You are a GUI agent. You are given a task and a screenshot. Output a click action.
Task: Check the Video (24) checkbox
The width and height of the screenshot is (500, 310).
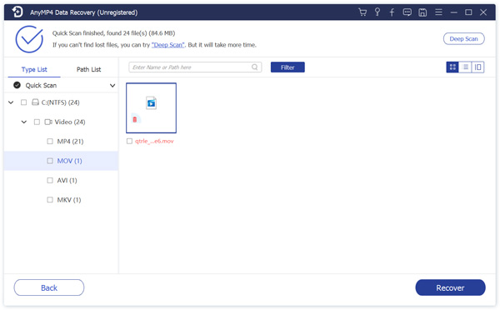pos(37,122)
